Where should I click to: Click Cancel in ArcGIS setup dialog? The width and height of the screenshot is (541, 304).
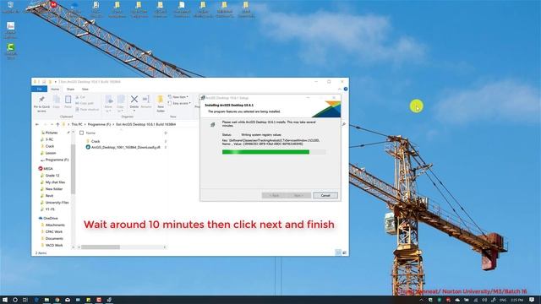click(325, 195)
